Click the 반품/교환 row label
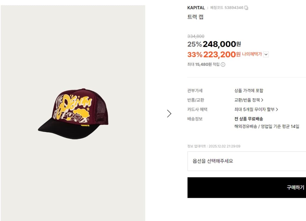The image size is (306, 221). pos(196,100)
